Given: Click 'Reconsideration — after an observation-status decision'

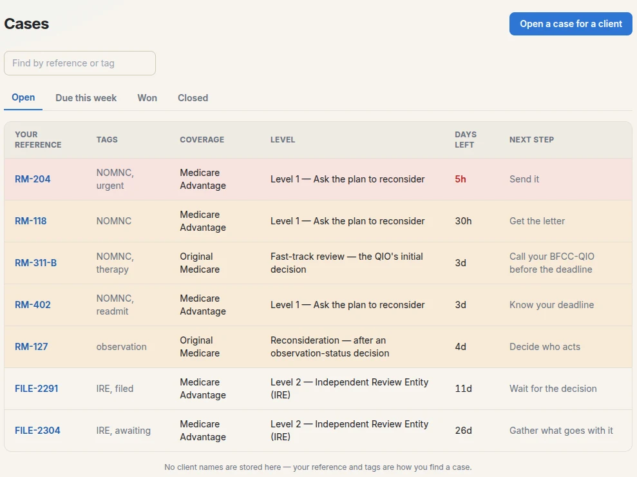Looking at the screenshot, I should point(330,346).
